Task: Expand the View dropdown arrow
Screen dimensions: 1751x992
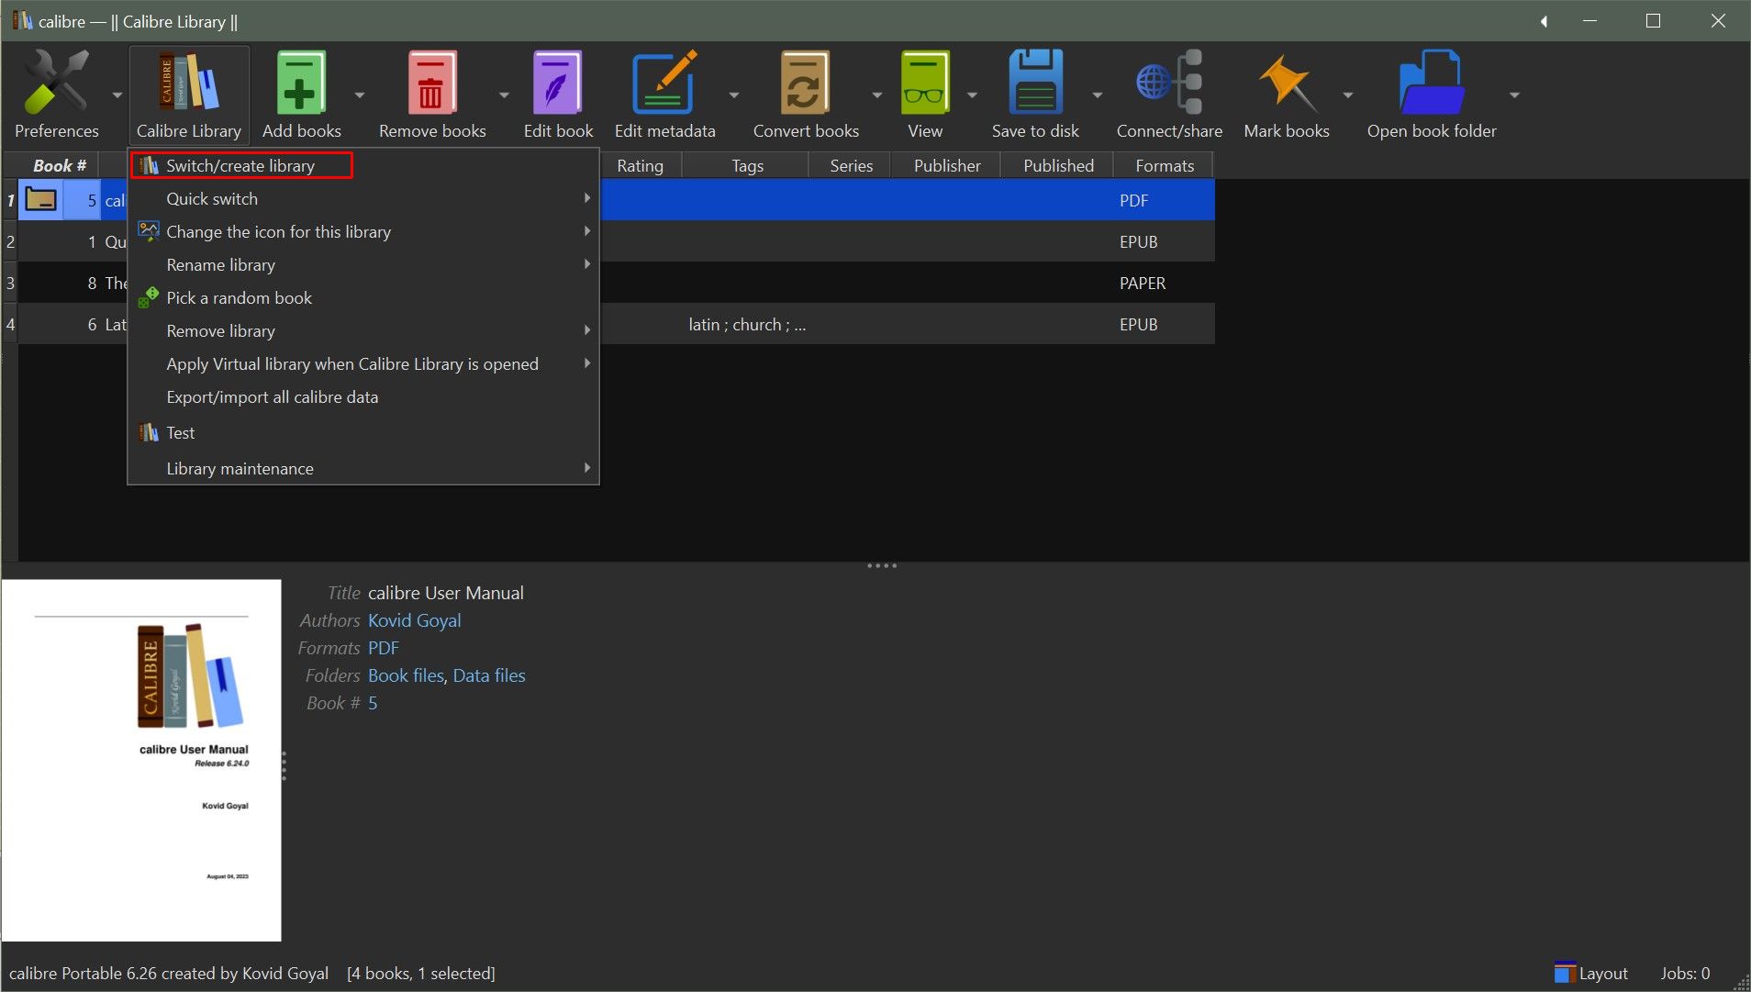Action: pyautogui.click(x=972, y=95)
